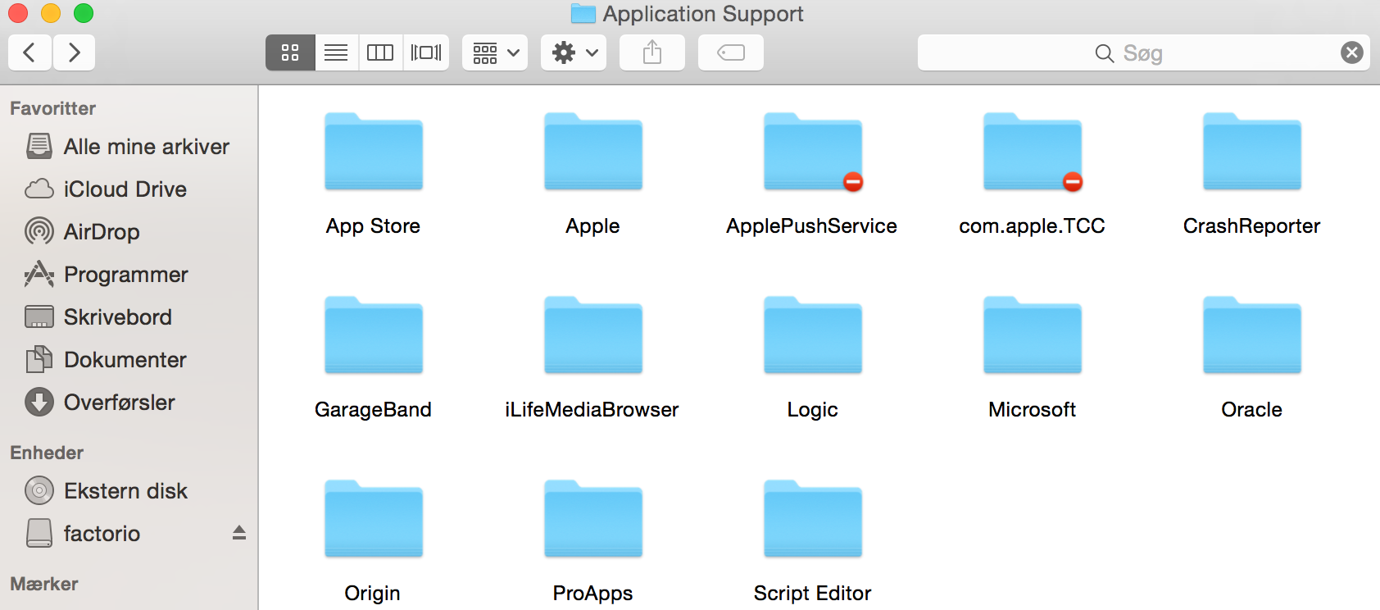Screen dimensions: 1380x610
Task: Open the arrange items dropdown
Action: coord(495,52)
